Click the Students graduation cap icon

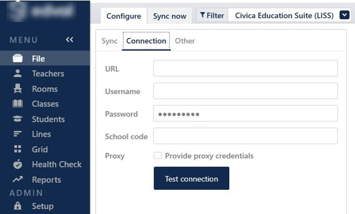17,119
